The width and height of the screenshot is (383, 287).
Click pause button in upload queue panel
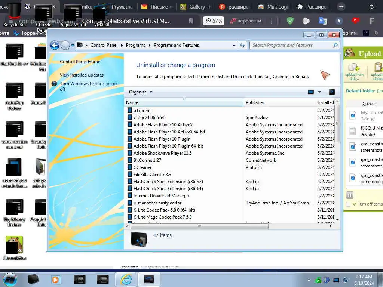click(350, 195)
